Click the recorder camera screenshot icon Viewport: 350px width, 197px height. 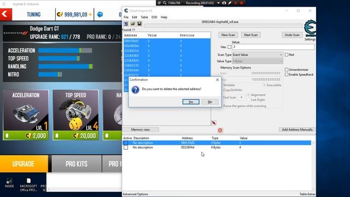click(x=224, y=3)
